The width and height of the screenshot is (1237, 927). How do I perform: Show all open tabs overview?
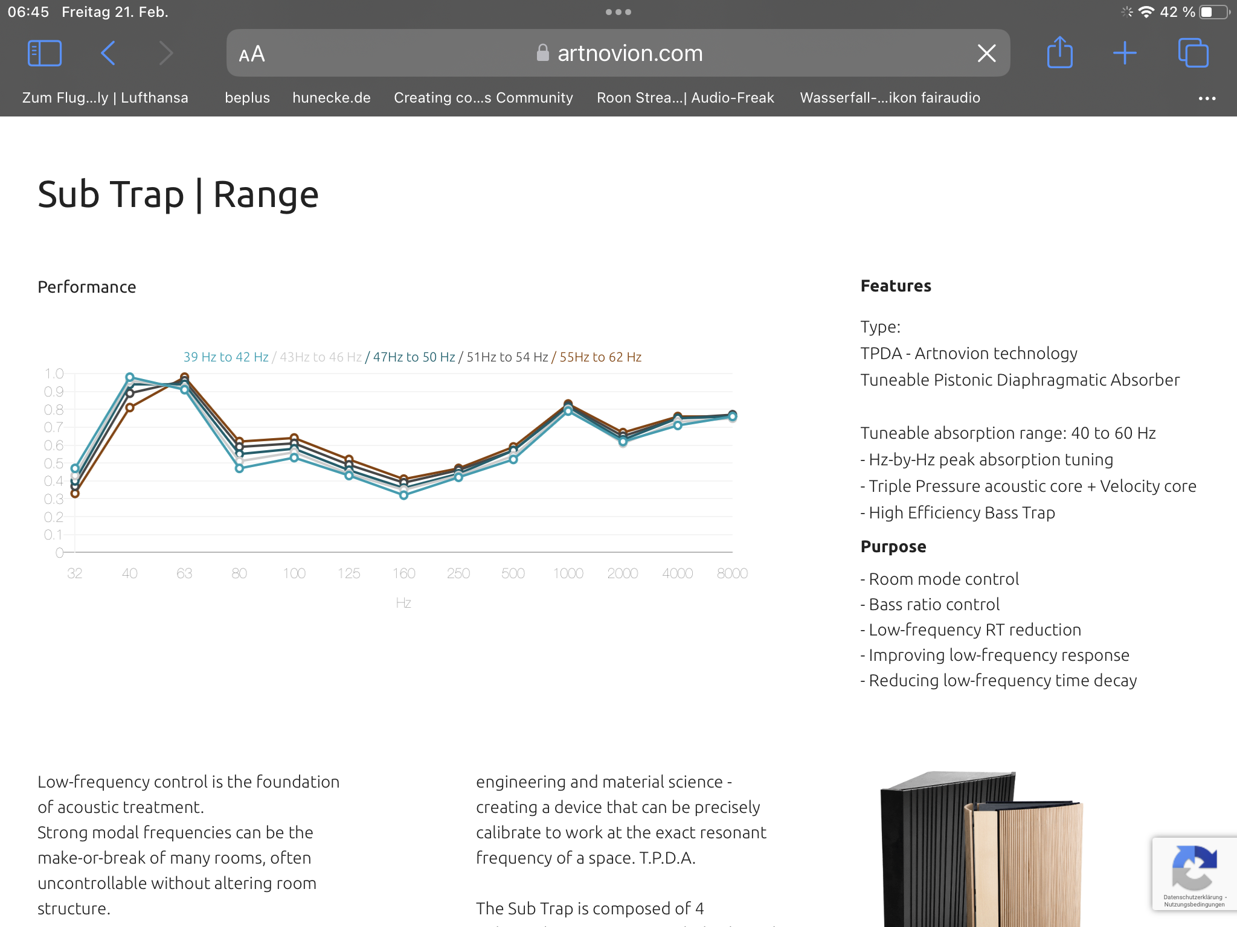tap(1193, 53)
